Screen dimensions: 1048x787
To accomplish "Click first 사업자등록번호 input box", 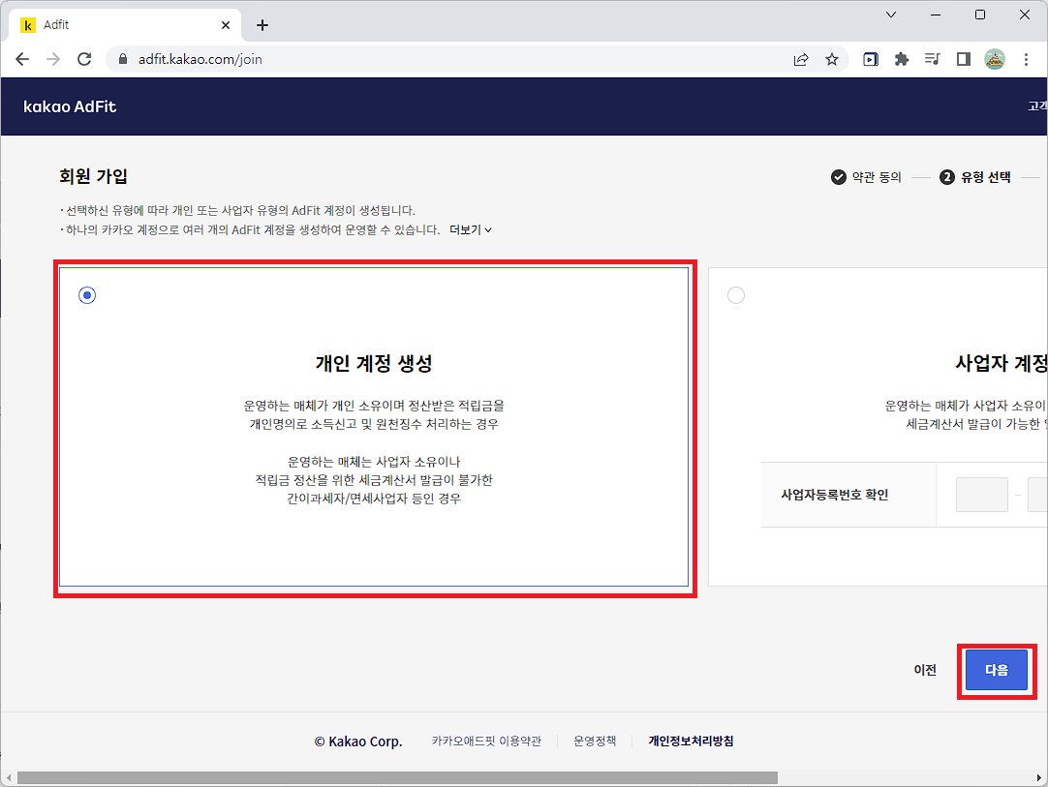I will pyautogui.click(x=982, y=495).
